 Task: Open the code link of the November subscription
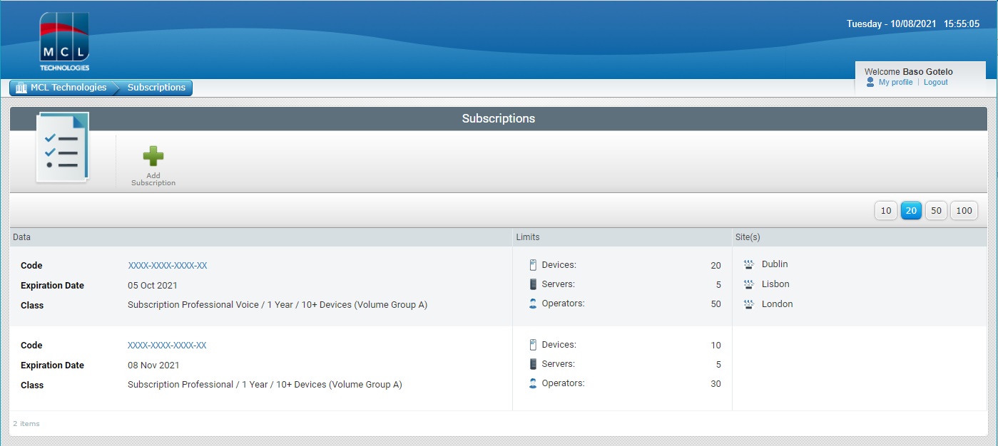(166, 345)
